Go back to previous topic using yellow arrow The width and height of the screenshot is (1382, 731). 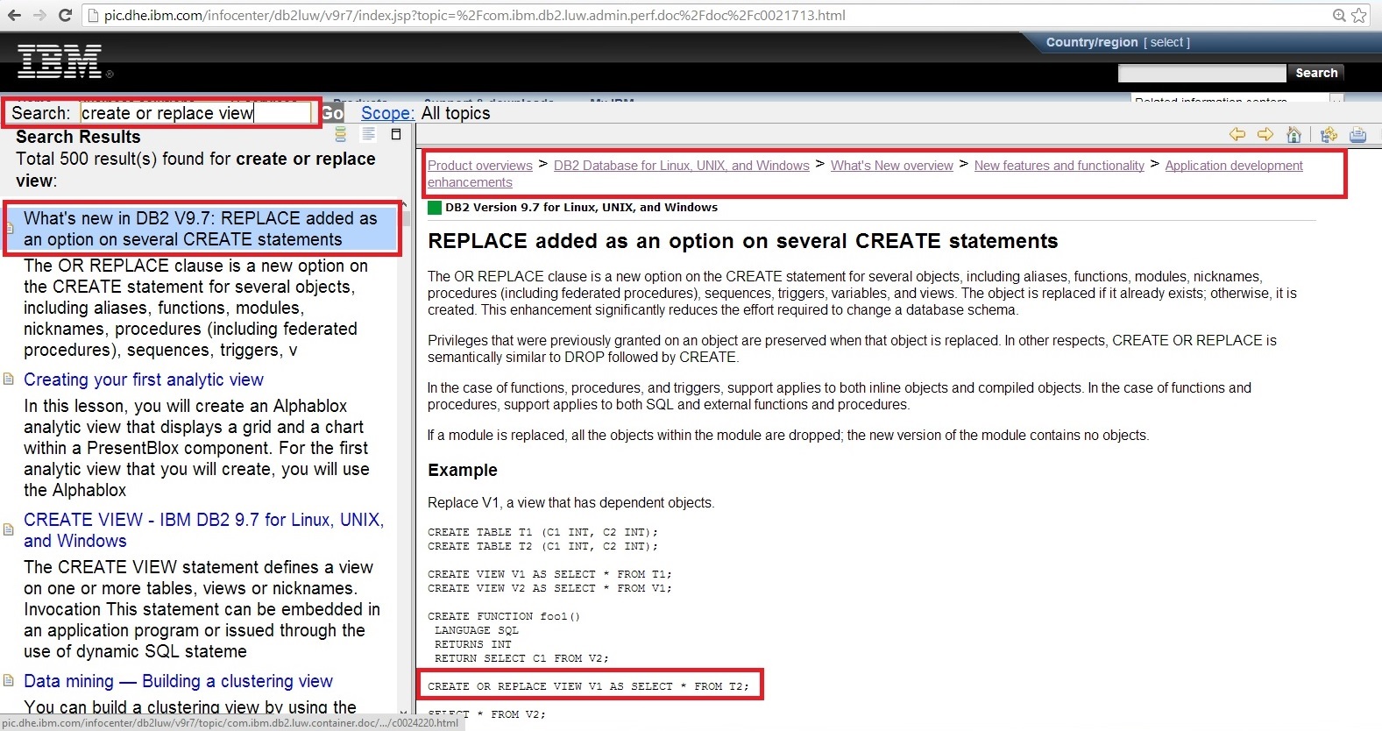point(1237,134)
